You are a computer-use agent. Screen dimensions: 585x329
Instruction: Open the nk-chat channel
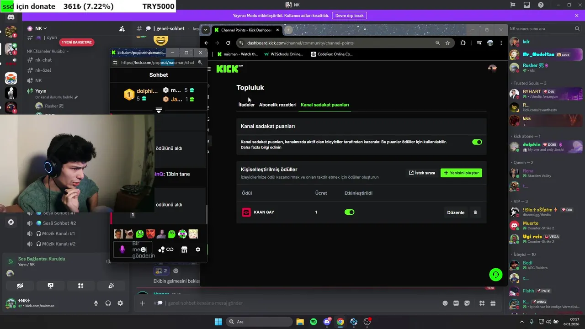[x=43, y=60]
